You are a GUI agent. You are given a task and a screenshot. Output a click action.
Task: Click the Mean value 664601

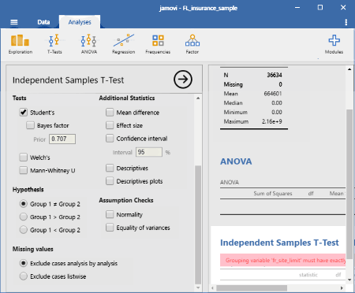273,94
